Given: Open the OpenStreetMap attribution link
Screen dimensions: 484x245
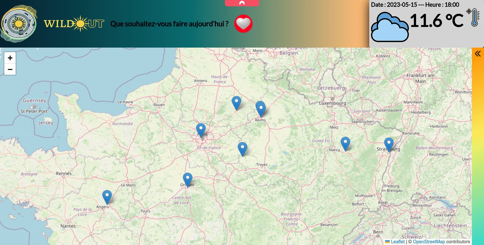Looking at the screenshot, I should coord(429,242).
